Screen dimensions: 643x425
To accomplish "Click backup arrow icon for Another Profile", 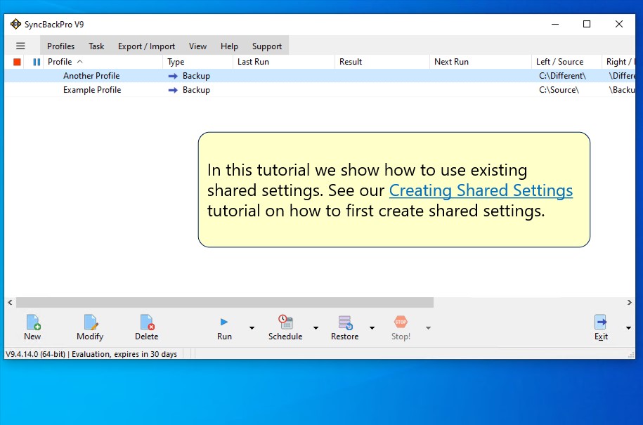I will 173,76.
